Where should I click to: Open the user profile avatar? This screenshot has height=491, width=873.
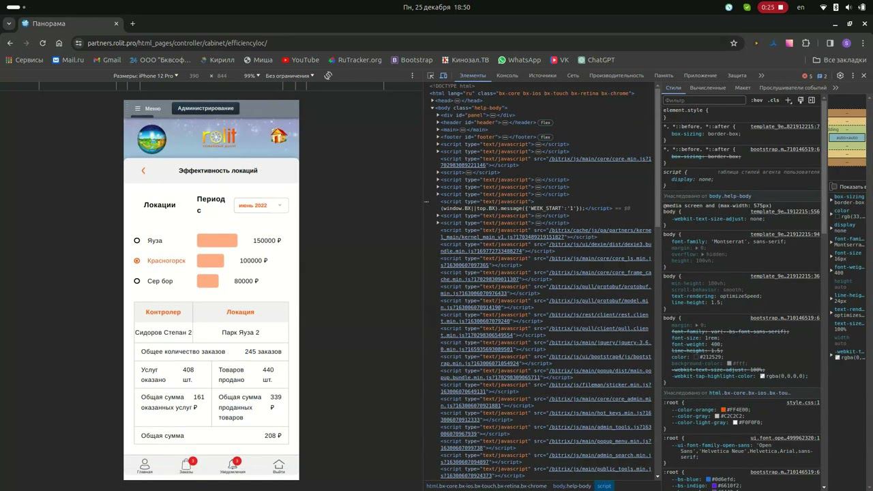click(846, 43)
